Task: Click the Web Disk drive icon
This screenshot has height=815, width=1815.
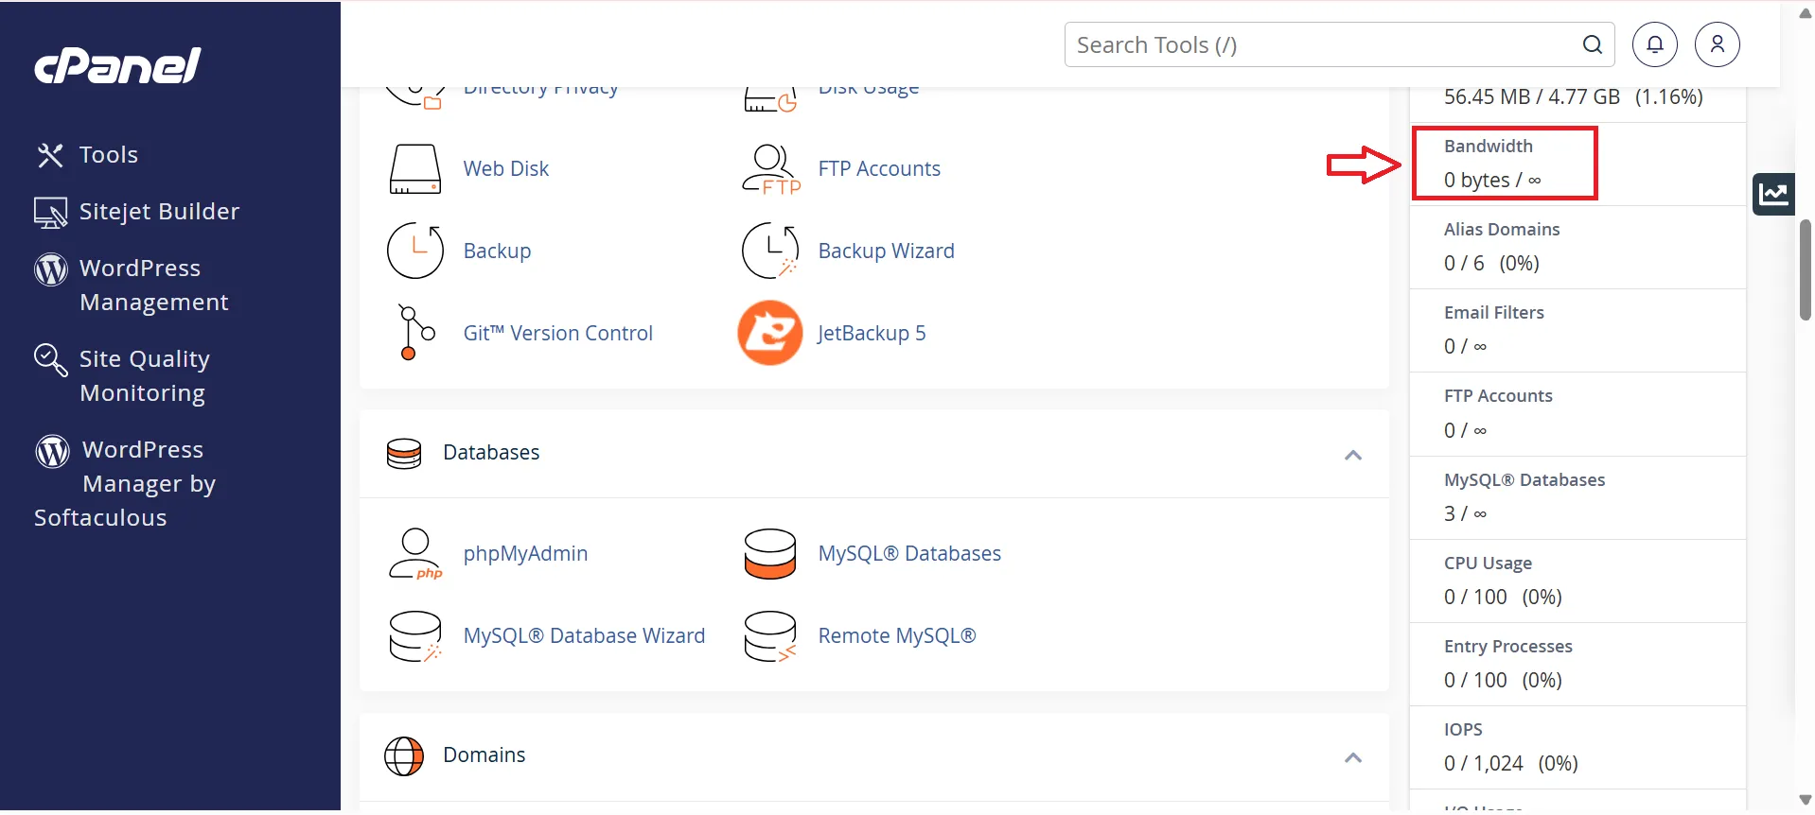Action: [414, 169]
